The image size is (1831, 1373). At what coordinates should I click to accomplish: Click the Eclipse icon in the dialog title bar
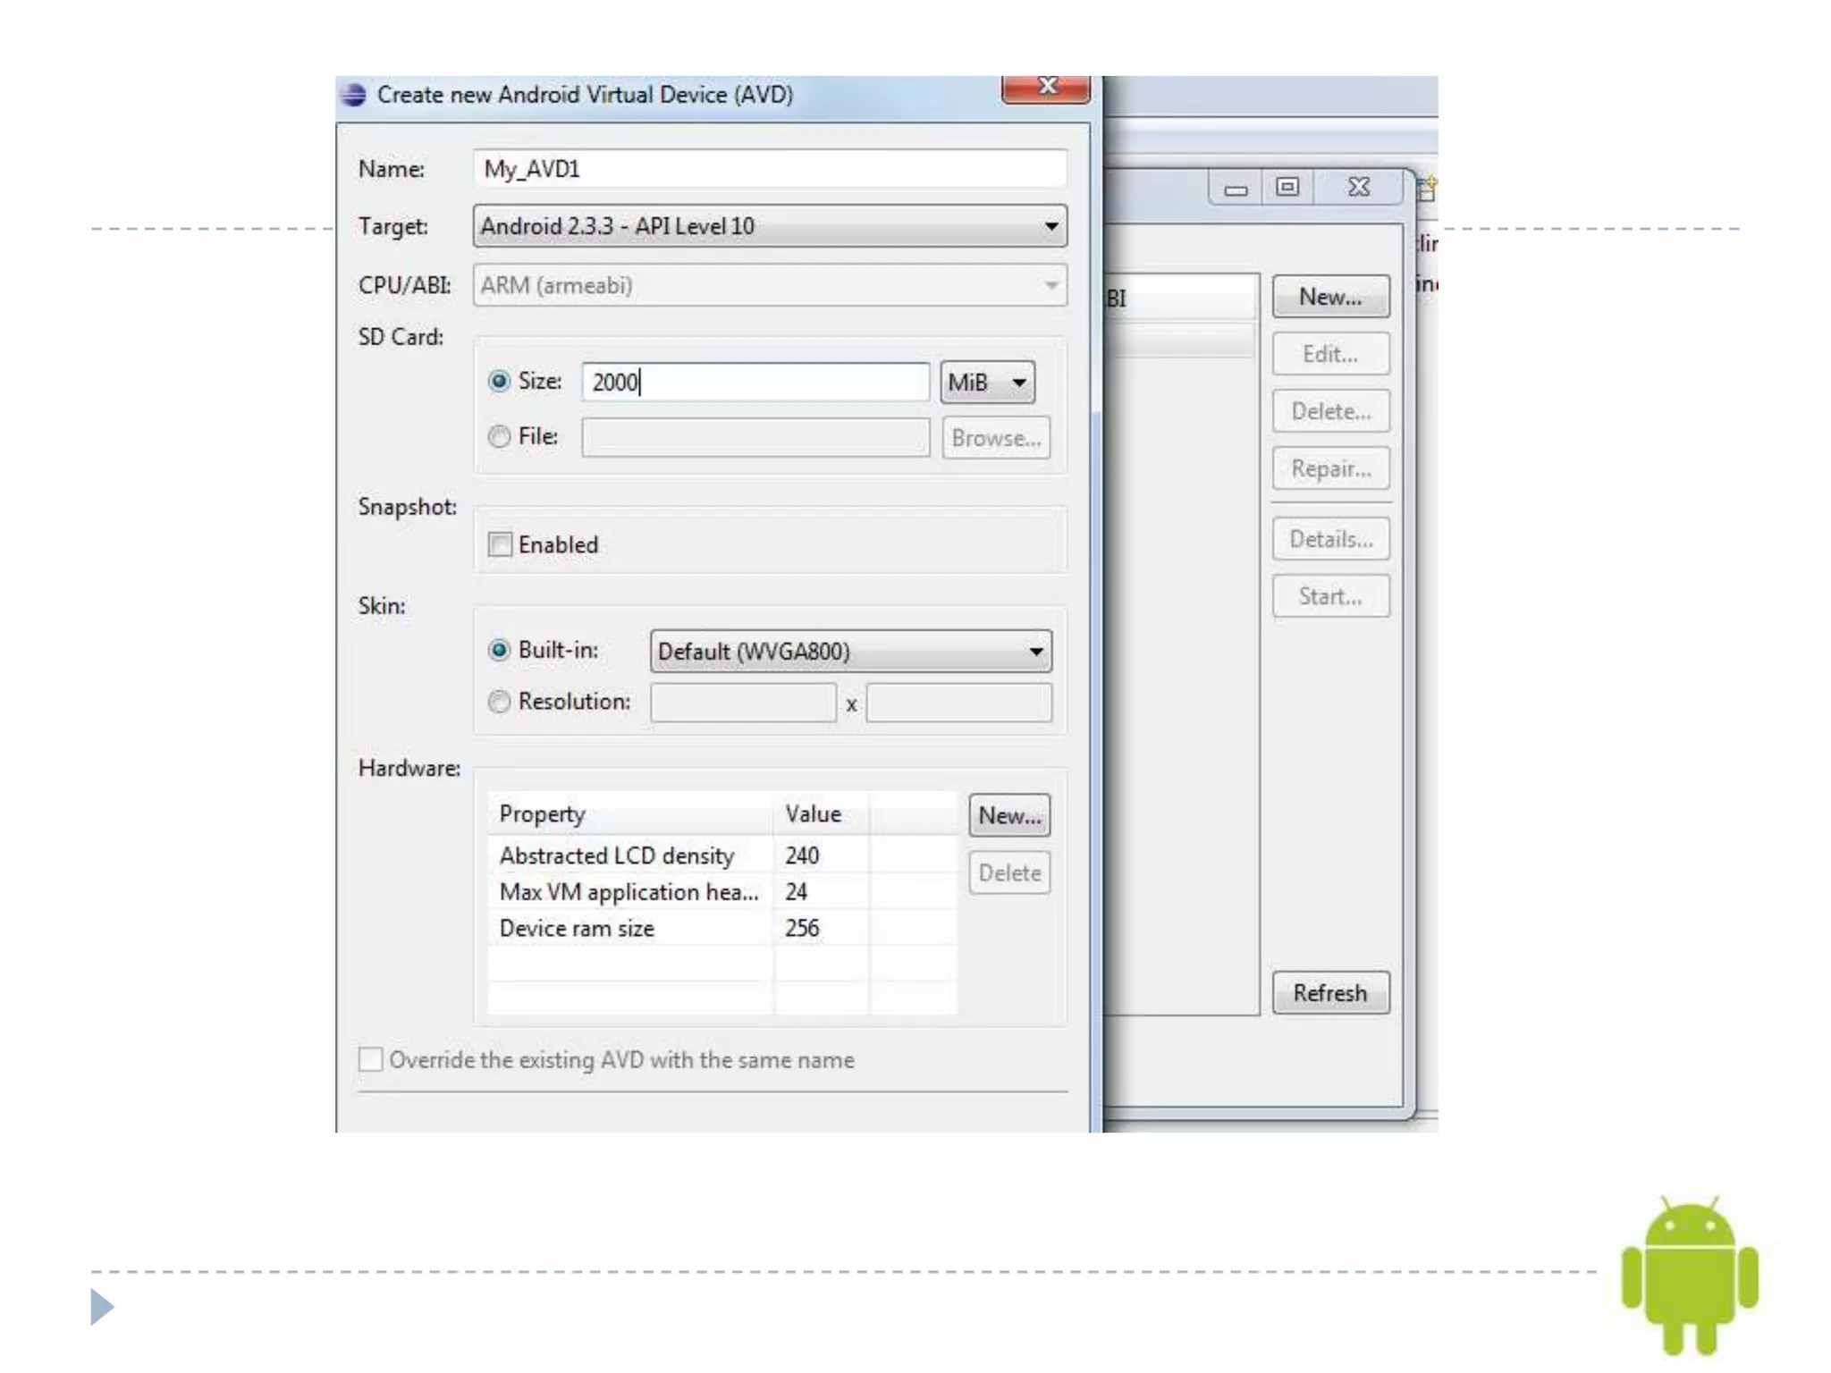[354, 95]
